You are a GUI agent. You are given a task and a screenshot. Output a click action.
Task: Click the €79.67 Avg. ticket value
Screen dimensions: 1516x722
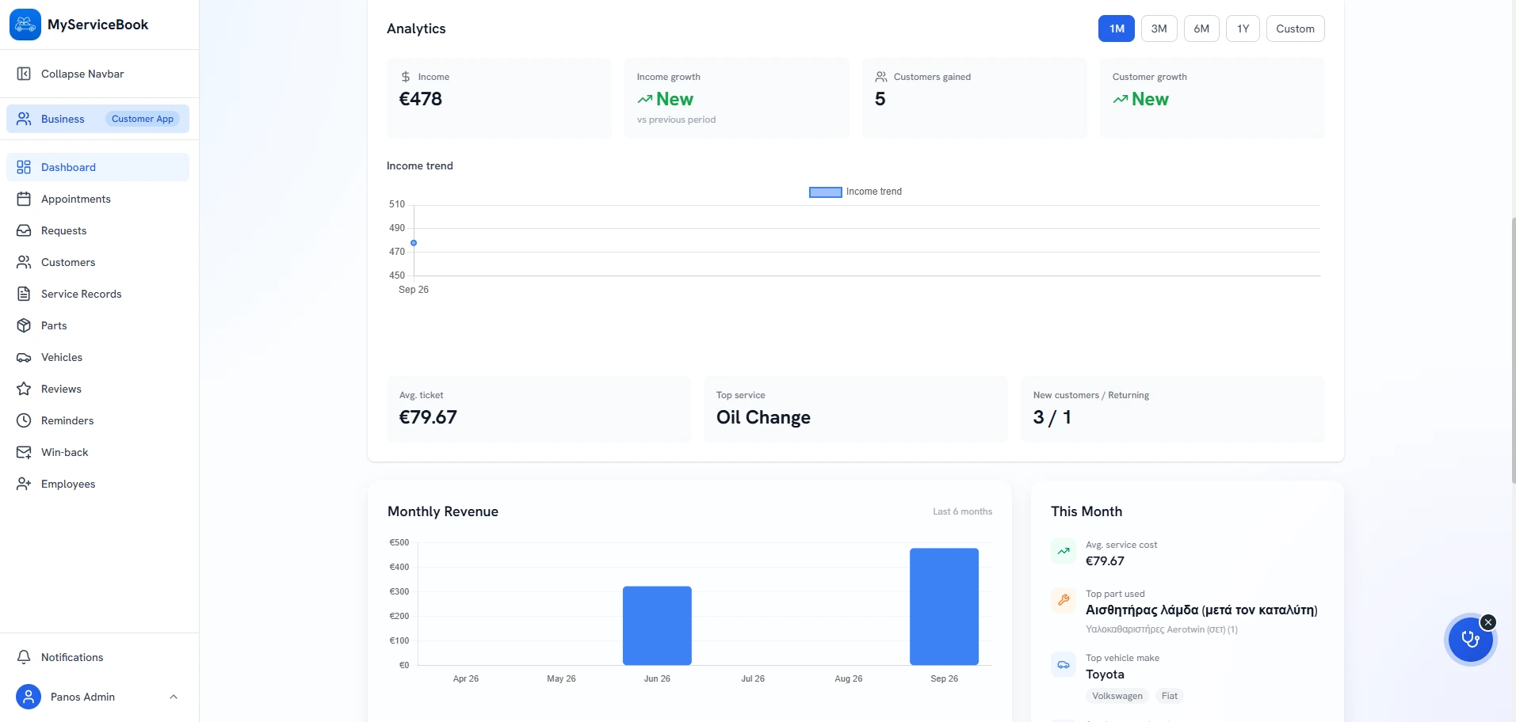coord(428,417)
